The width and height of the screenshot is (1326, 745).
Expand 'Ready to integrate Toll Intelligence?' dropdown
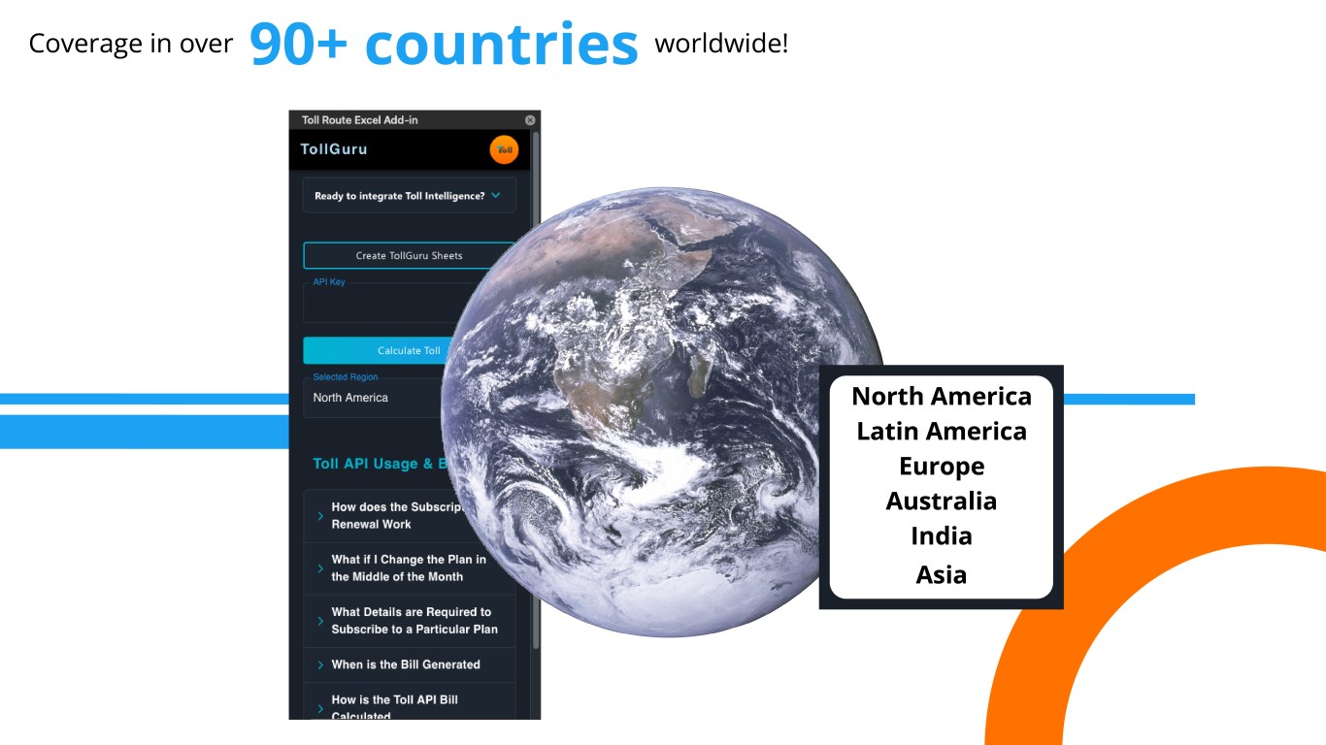410,195
